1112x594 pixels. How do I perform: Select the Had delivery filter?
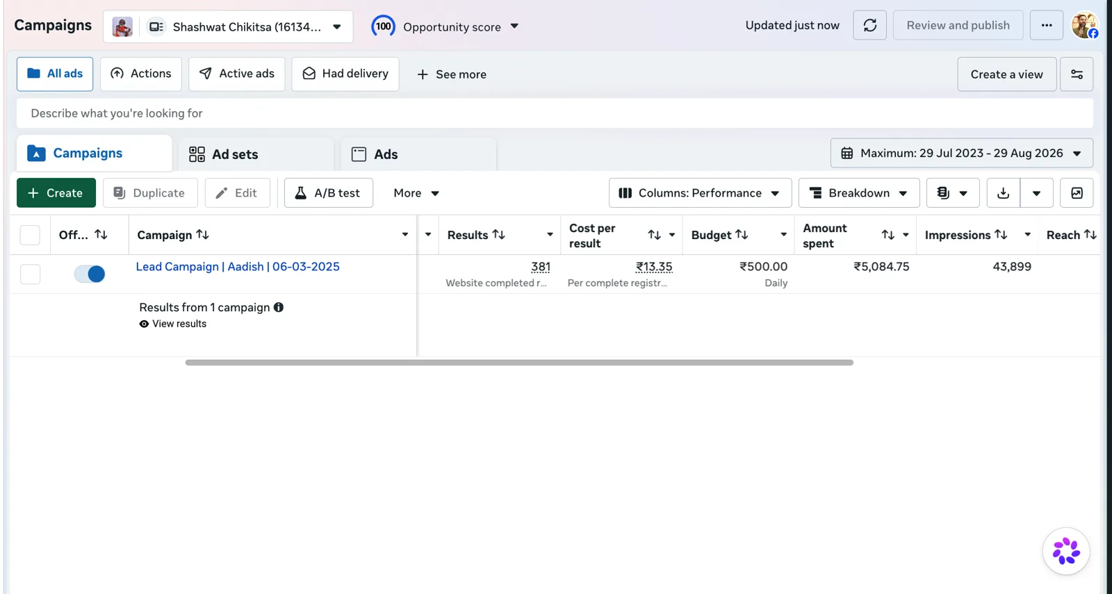[345, 74]
